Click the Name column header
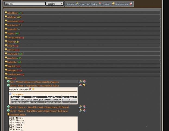Viewport: 169px width, 131px height. (35, 97)
